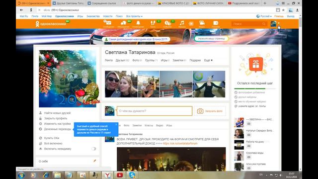Close the blue money transfer tooltip

116,124
